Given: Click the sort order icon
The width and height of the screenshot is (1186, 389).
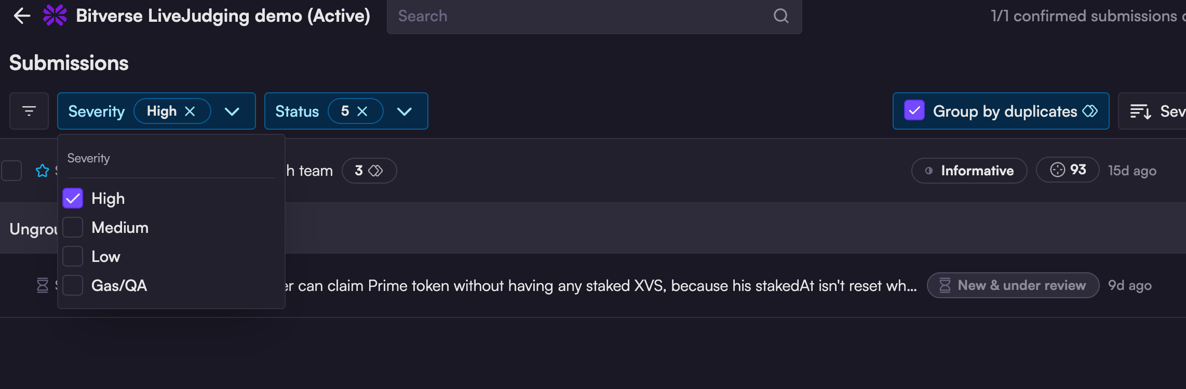Looking at the screenshot, I should click(x=1140, y=112).
